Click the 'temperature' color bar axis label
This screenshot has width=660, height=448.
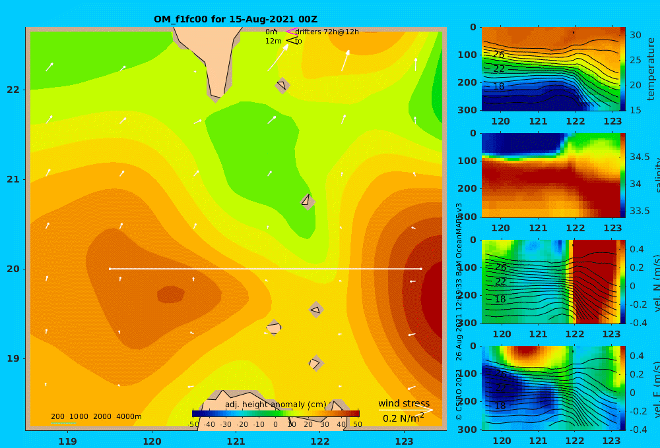point(651,69)
